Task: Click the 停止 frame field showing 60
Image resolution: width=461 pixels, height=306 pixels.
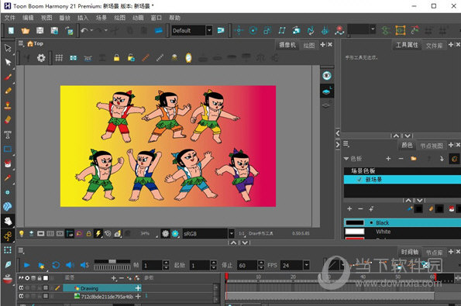Action: click(247, 266)
